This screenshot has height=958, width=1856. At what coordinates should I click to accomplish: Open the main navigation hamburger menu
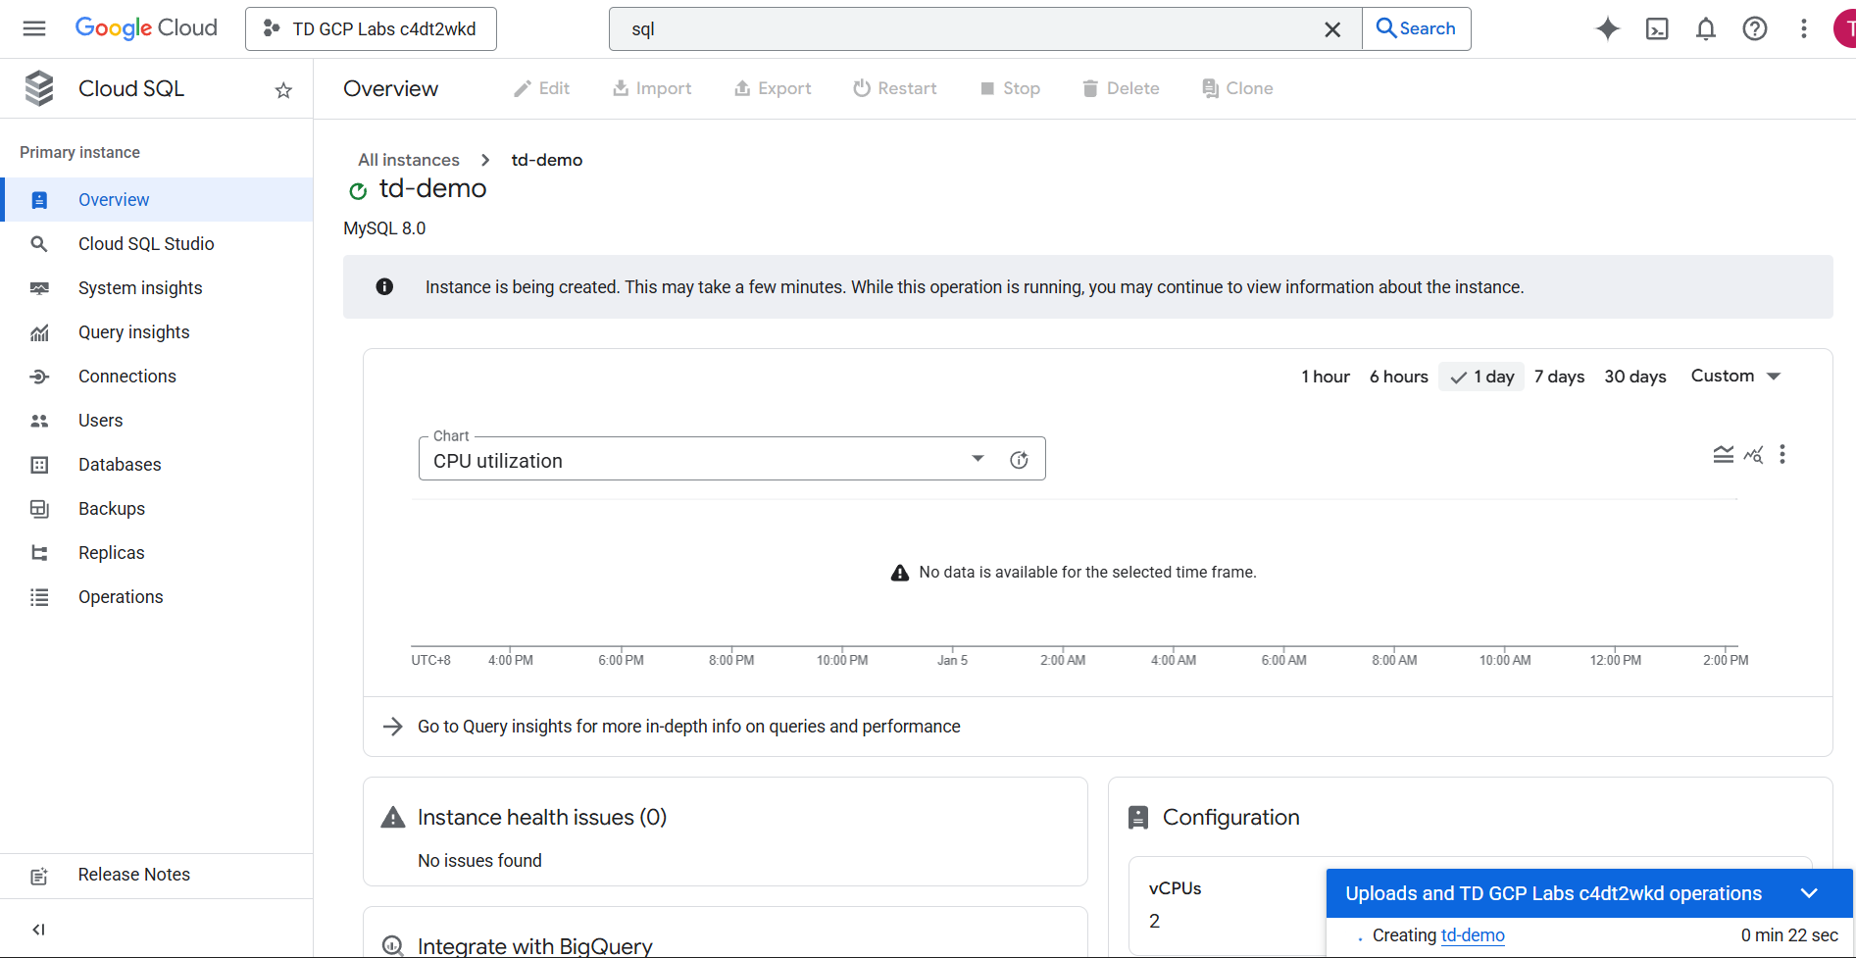34,28
